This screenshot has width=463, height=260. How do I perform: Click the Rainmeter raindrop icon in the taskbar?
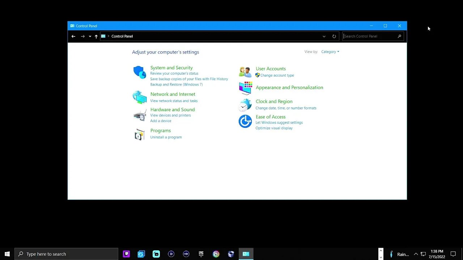click(x=391, y=254)
